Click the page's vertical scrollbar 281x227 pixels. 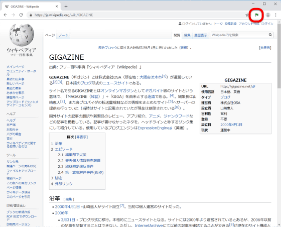(x=279, y=56)
